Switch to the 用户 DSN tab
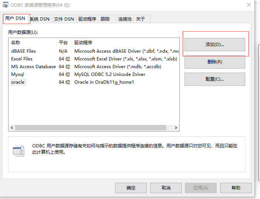The width and height of the screenshot is (260, 199). (x=15, y=18)
